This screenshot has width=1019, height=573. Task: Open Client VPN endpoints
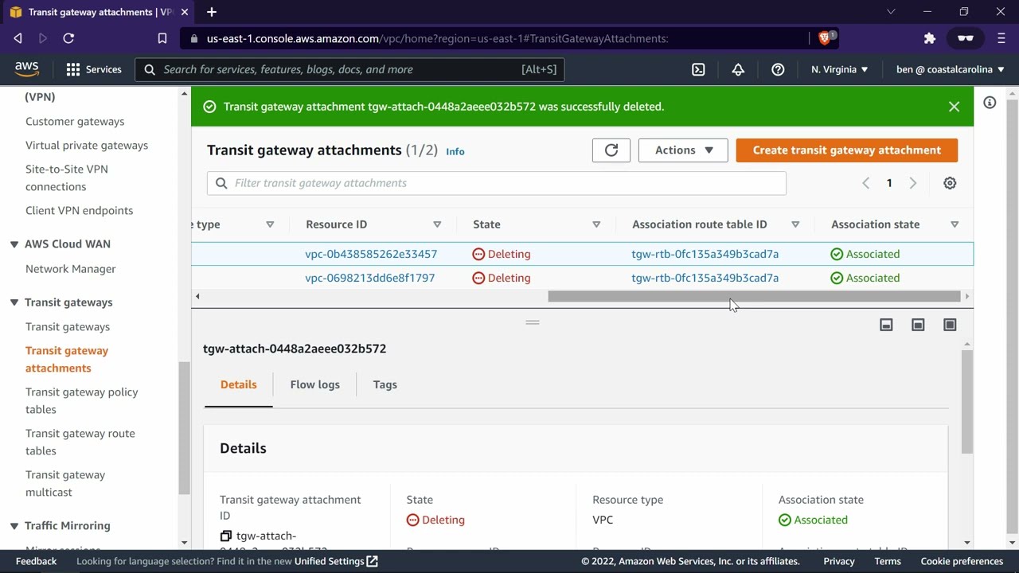pyautogui.click(x=79, y=211)
